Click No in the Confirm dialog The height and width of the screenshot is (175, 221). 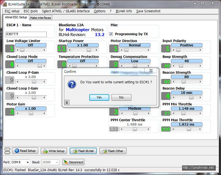point(121,97)
